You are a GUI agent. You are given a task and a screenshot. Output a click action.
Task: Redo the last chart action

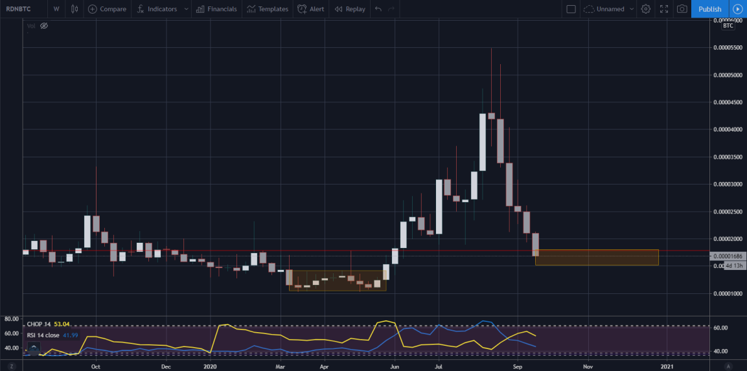[x=391, y=9]
